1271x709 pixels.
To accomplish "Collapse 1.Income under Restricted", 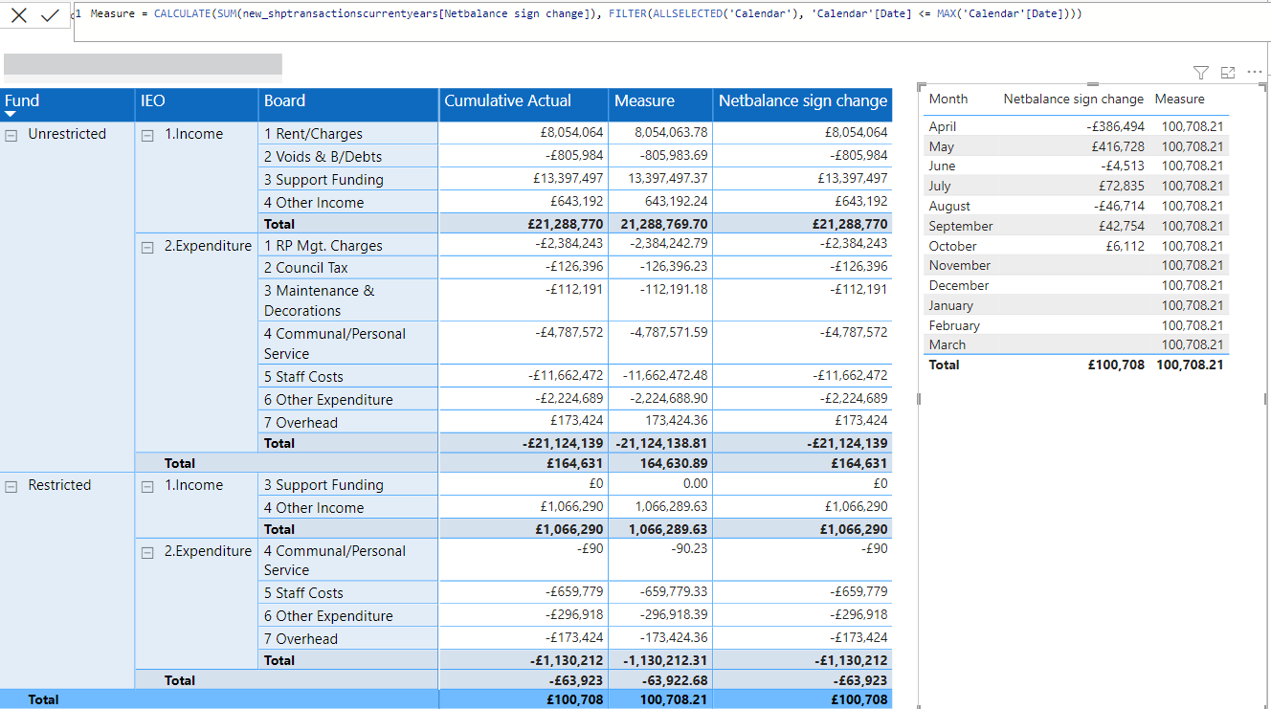I will point(147,486).
